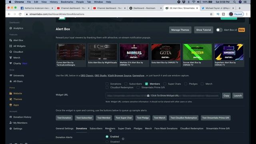Open Donation History in sidebar

tap(20, 117)
